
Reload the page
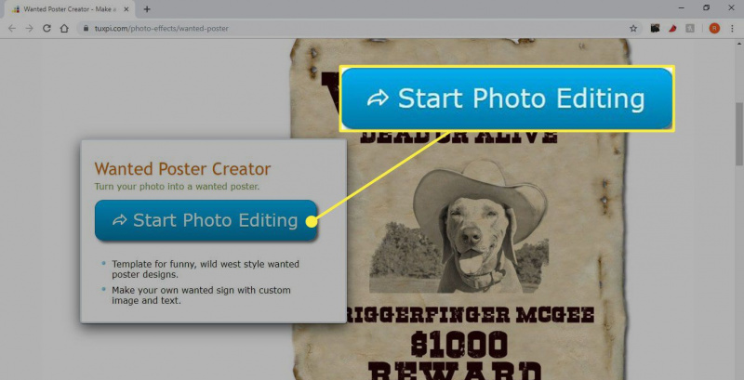(46, 29)
